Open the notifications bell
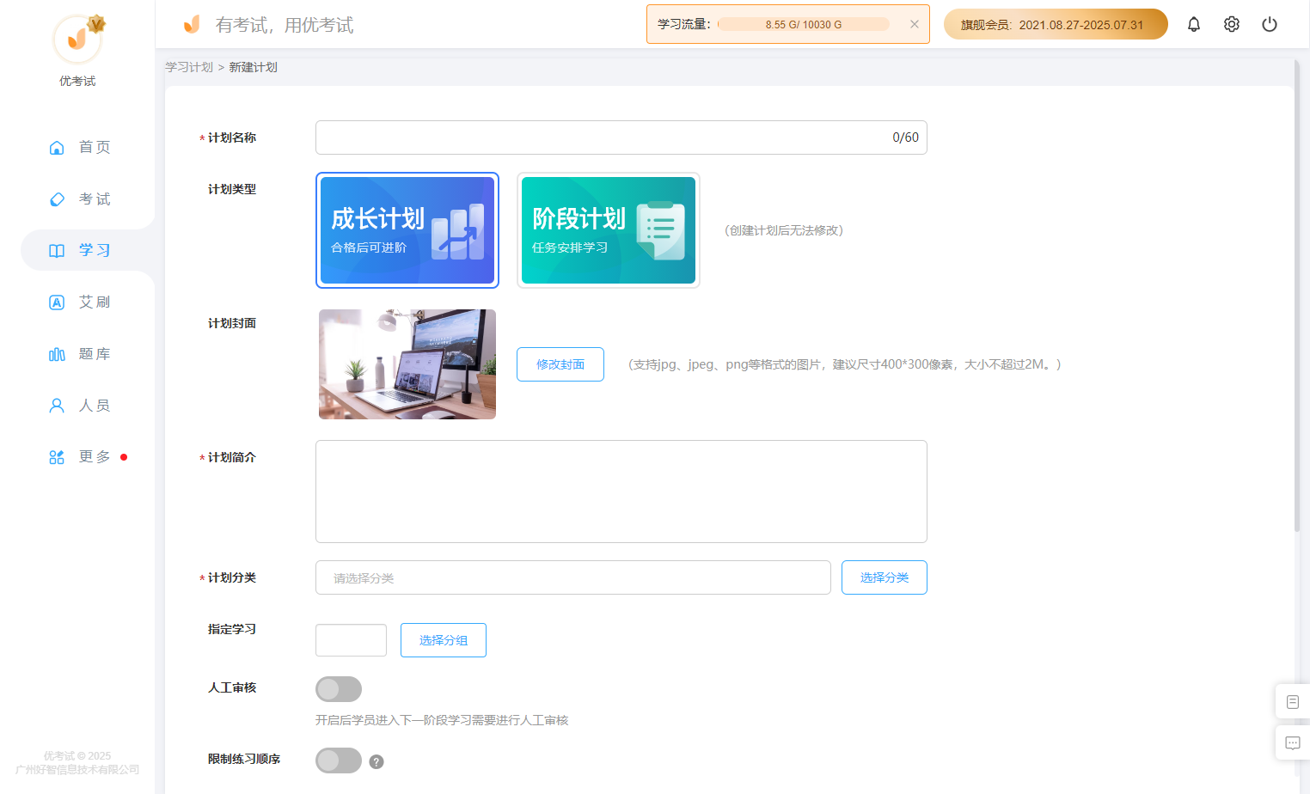The image size is (1310, 794). click(1194, 24)
